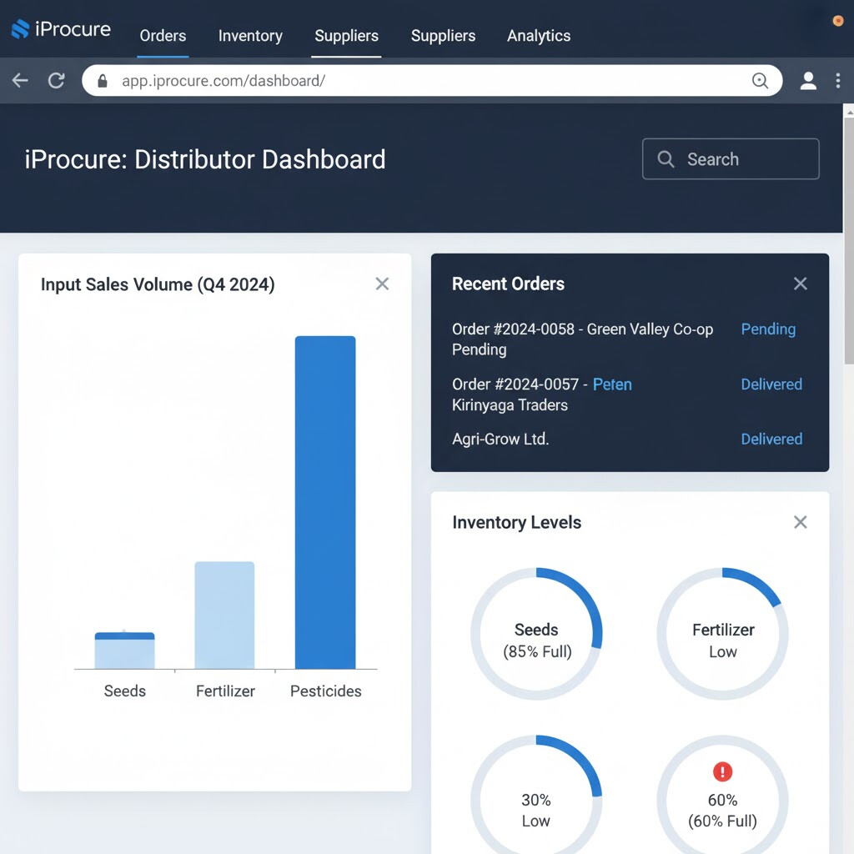
Task: Close the Recent Orders panel
Action: (x=800, y=284)
